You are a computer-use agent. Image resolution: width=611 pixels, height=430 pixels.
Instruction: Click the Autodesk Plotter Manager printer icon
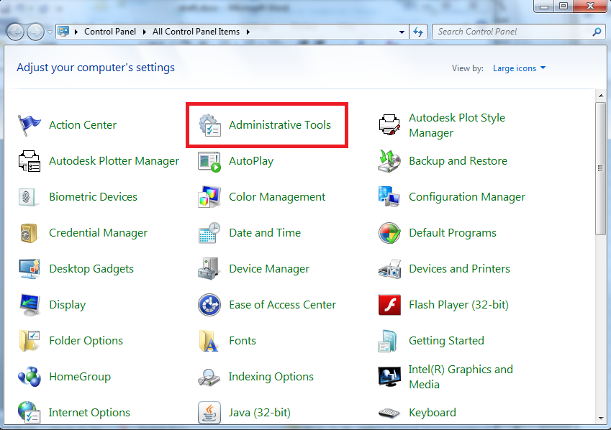[x=29, y=161]
